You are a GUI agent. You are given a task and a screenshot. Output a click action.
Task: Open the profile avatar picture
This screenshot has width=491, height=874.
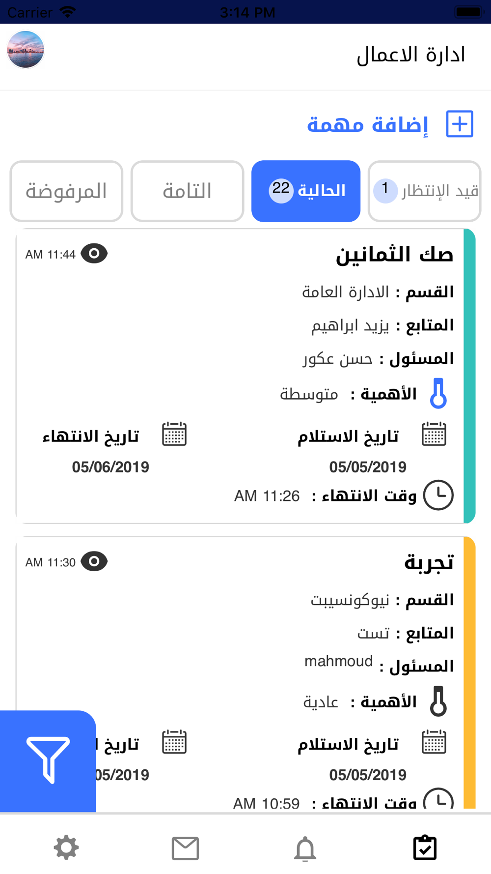click(x=26, y=49)
